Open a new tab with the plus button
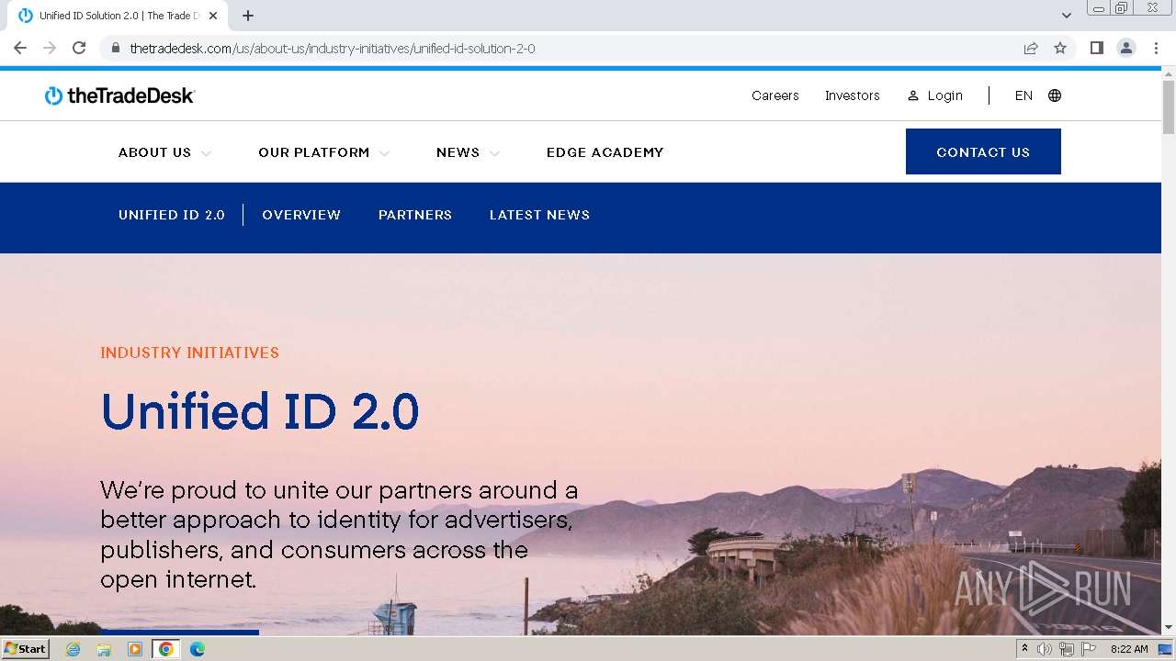Screen dimensions: 1176x661 pos(248,16)
